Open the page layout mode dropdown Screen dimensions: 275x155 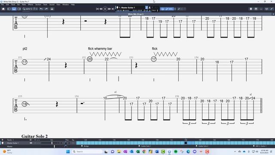pyautogui.click(x=35, y=9)
